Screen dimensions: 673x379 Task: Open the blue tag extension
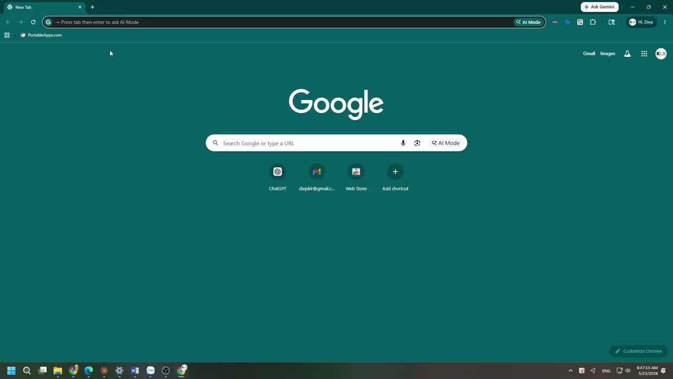click(x=567, y=22)
